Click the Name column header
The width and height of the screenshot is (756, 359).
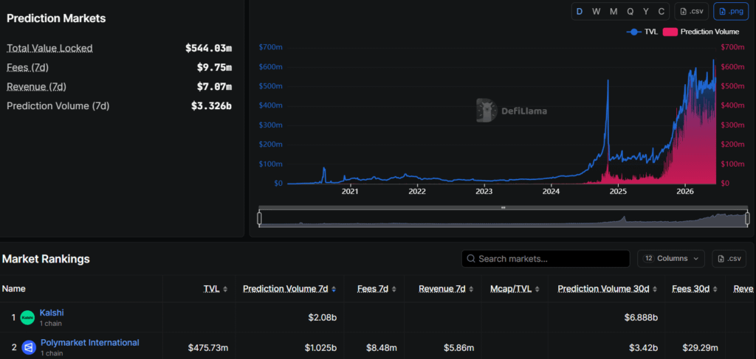pos(13,289)
